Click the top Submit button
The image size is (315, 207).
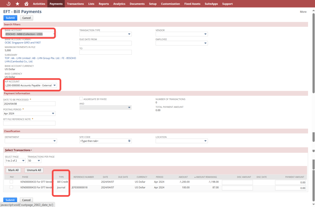pos(10,18)
